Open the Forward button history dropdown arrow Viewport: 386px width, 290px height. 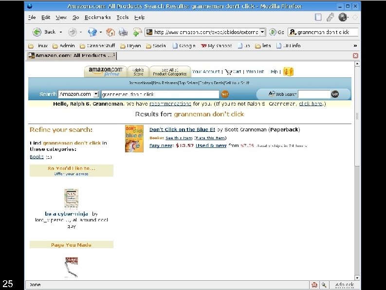(81, 32)
